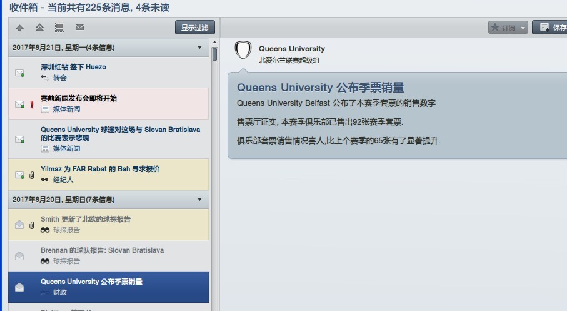Click the 财政 finance category icon

pyautogui.click(x=45, y=292)
